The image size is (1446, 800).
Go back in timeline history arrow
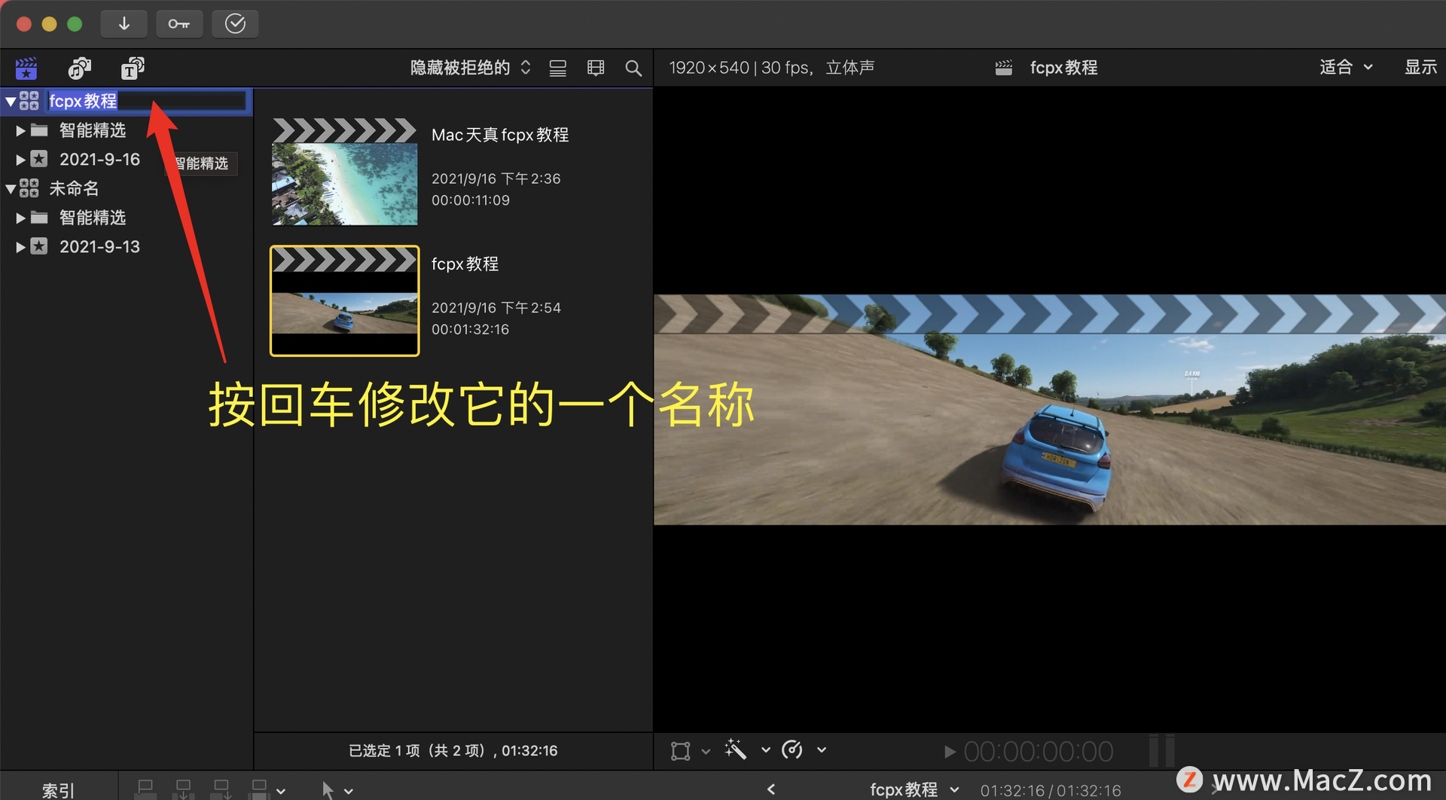(x=771, y=789)
